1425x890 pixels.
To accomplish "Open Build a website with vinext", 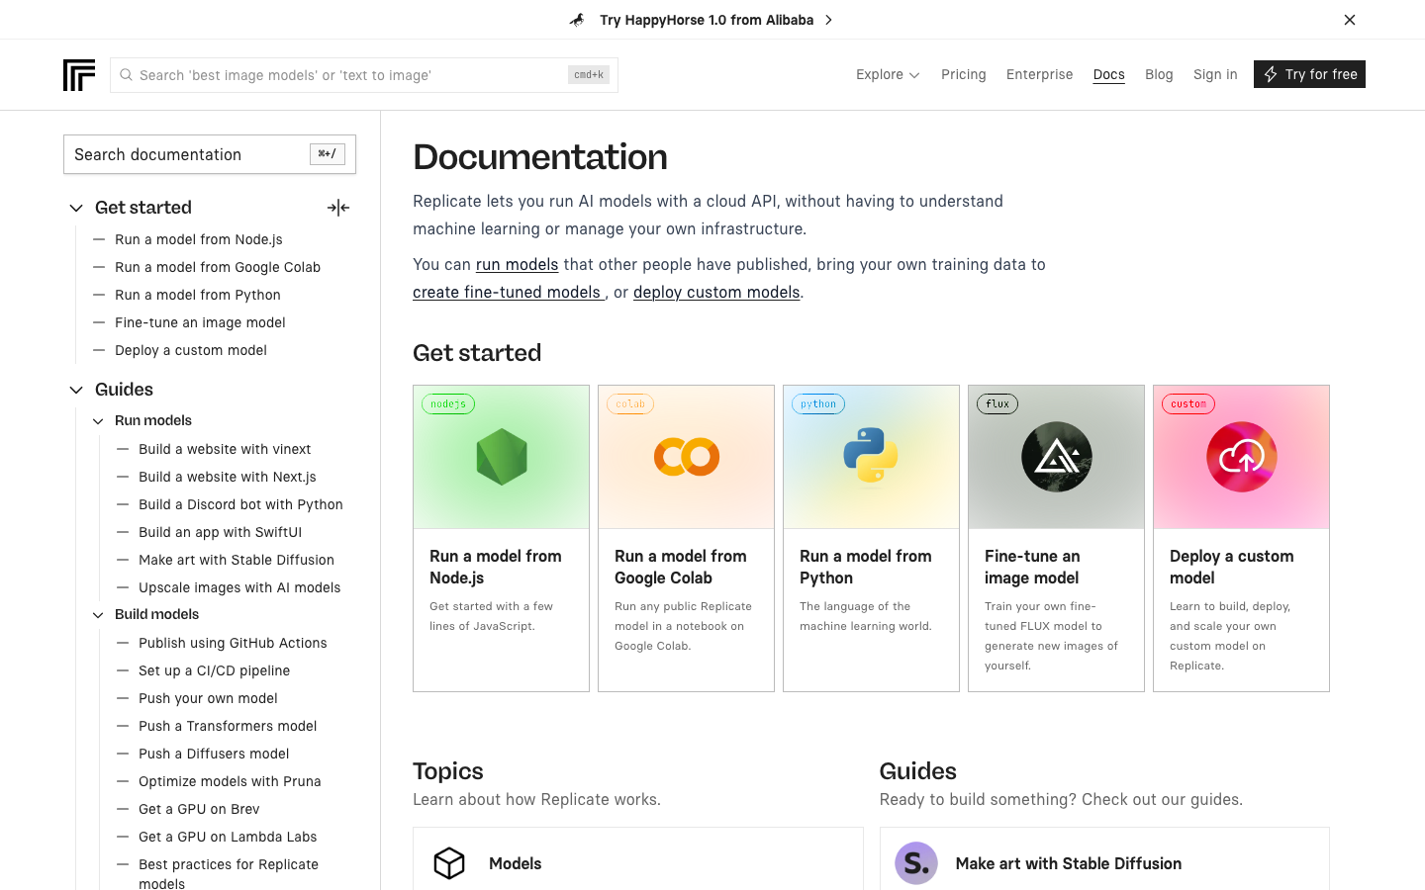I will tap(225, 449).
